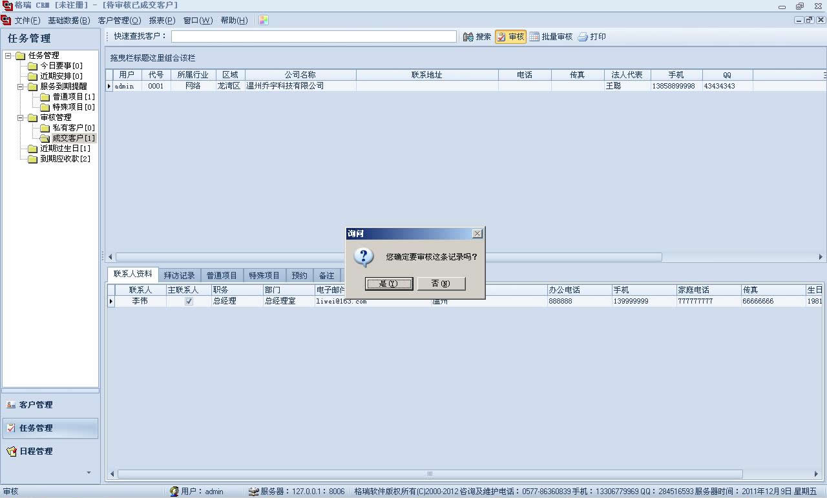Confirm the review by clicking 是(Y)
This screenshot has height=498, width=827.
(388, 284)
